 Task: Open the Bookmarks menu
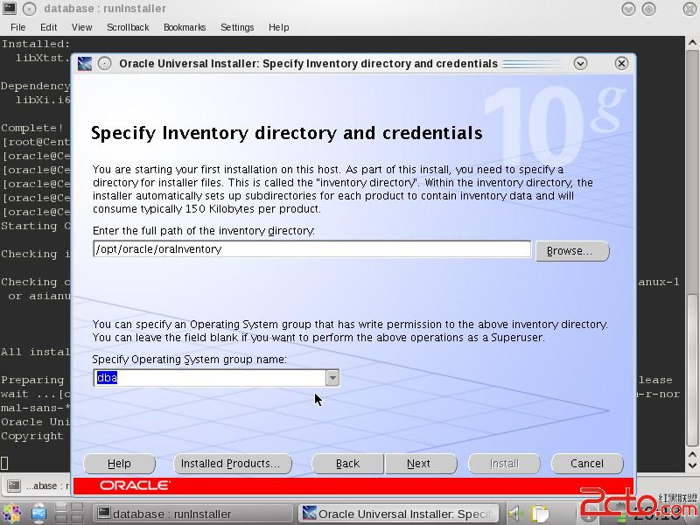click(x=185, y=27)
